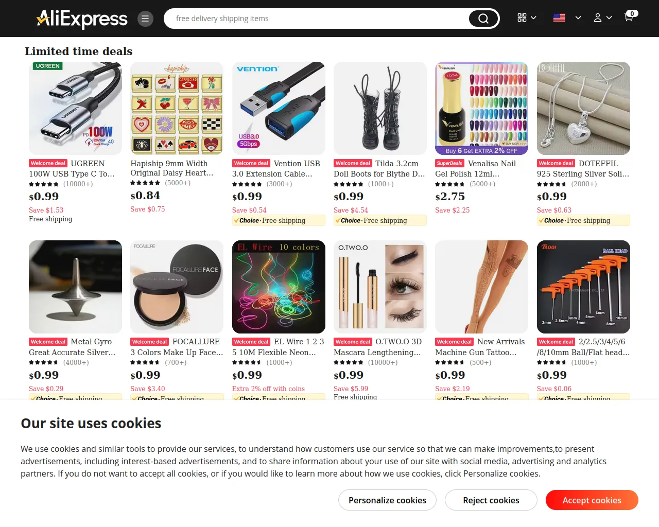The height and width of the screenshot is (527, 659).
Task: Open the UGREEN USB Type C cable thumbnail
Action: pyautogui.click(x=75, y=108)
